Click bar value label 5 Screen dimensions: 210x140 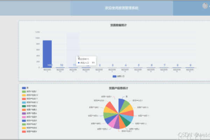point(139,65)
